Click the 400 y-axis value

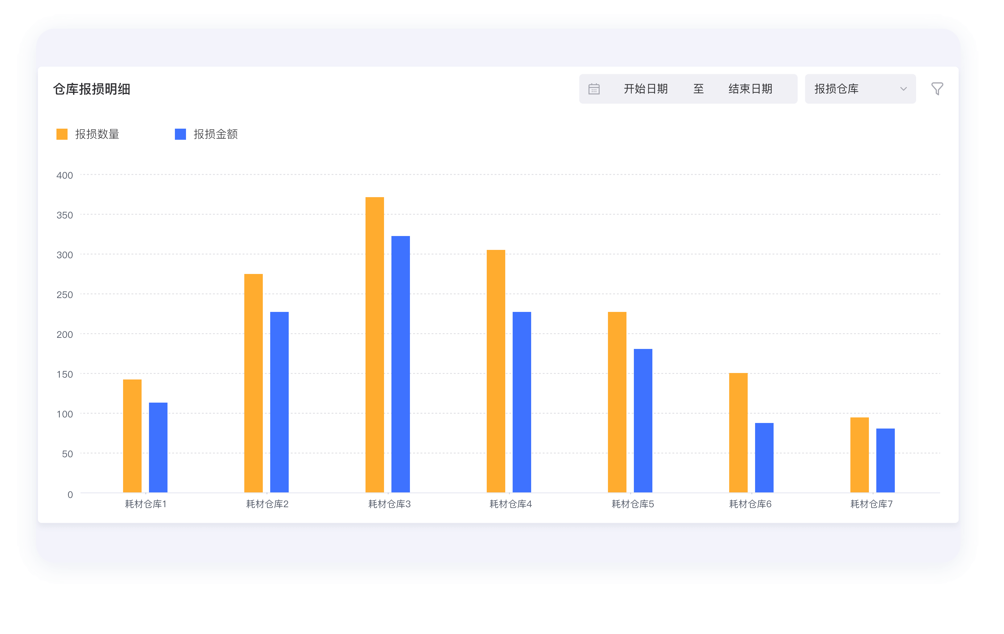[65, 175]
